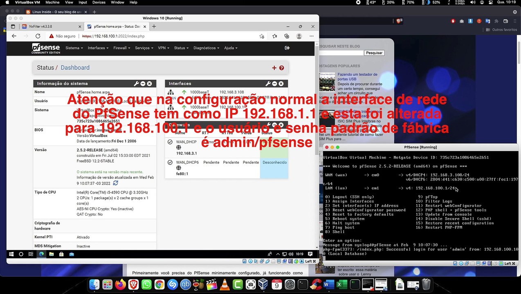Launch Firefox from the Dock

point(120,284)
